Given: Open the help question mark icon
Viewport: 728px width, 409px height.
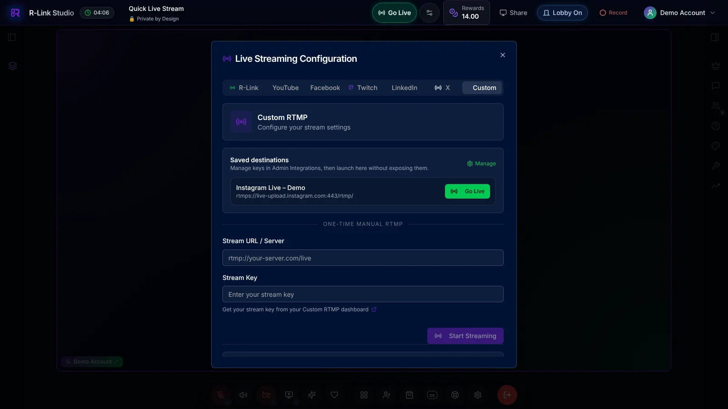Looking at the screenshot, I should pos(716,126).
